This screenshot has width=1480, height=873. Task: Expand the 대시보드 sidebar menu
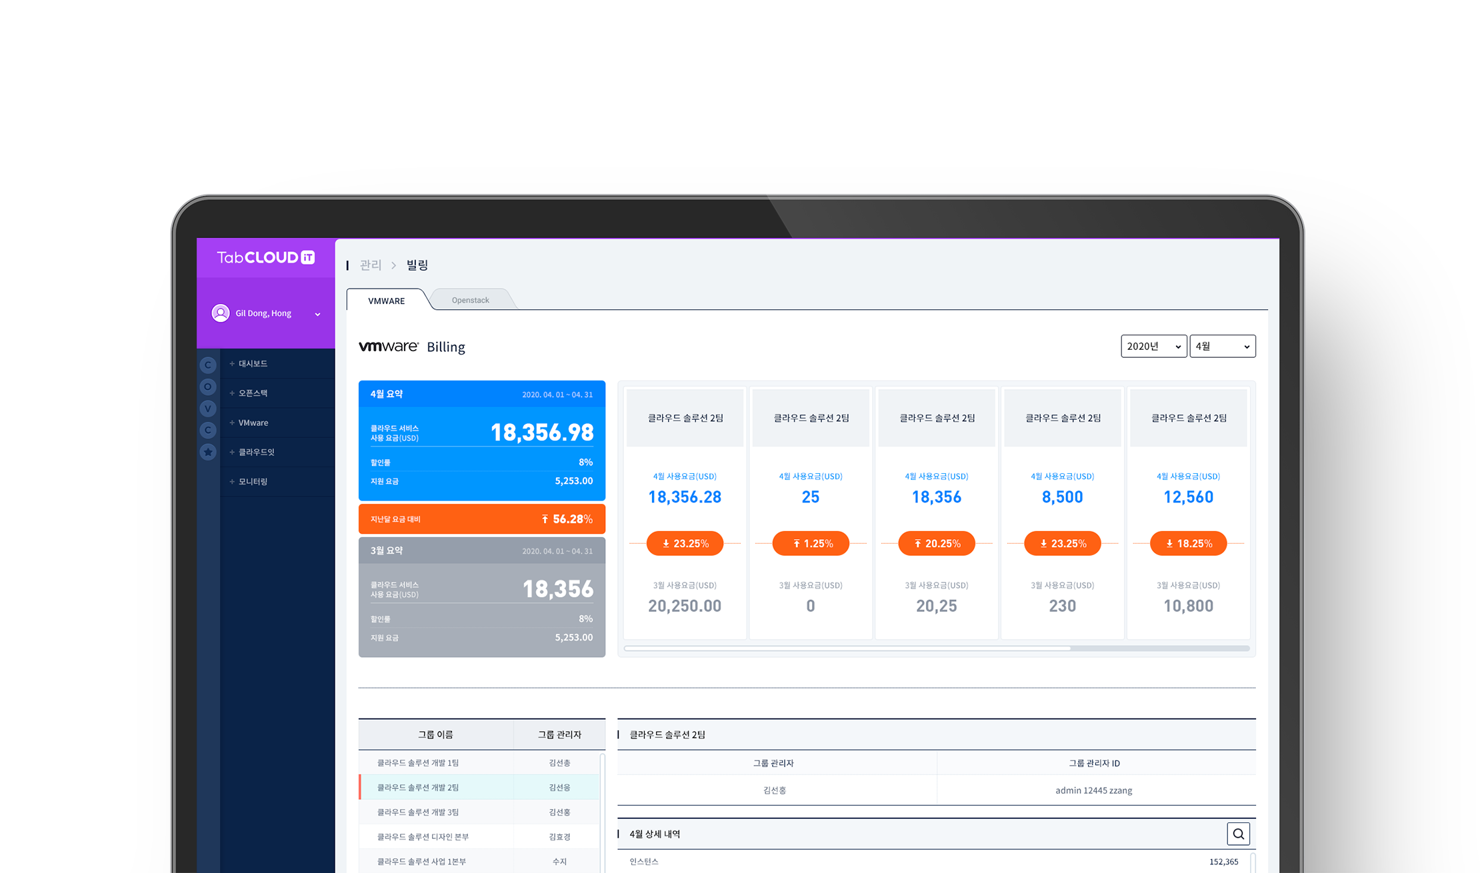coord(253,364)
